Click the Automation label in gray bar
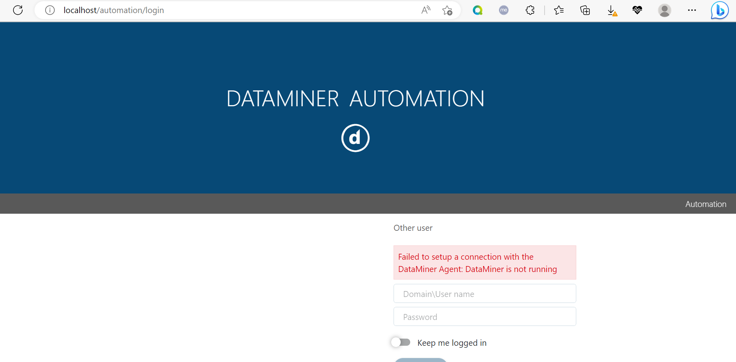 tap(706, 204)
